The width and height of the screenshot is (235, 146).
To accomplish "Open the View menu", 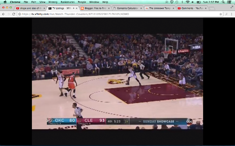I will (x=43, y=2).
